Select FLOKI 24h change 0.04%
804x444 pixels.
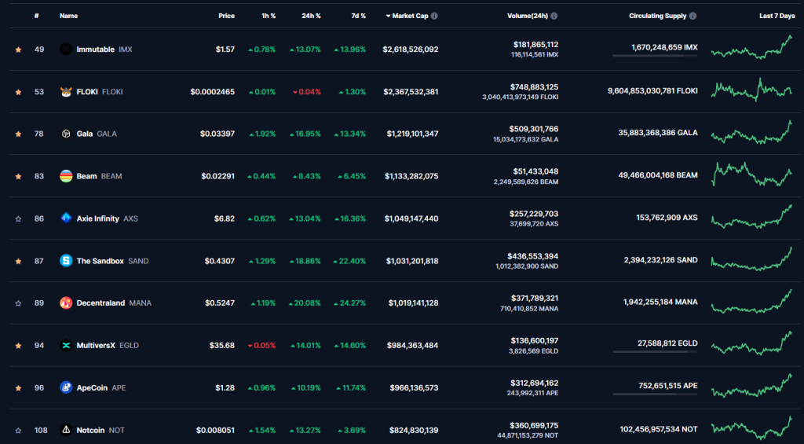pyautogui.click(x=307, y=92)
